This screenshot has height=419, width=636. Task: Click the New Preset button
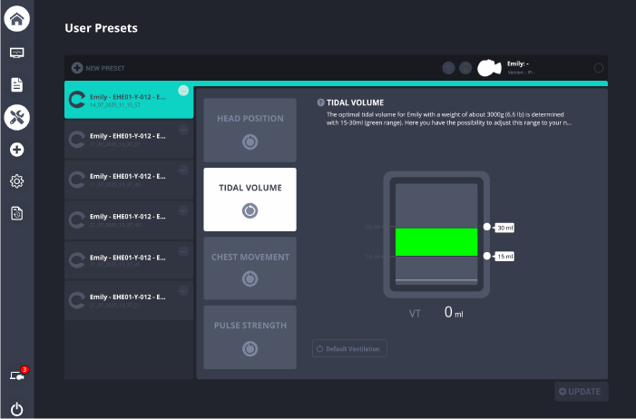(99, 68)
